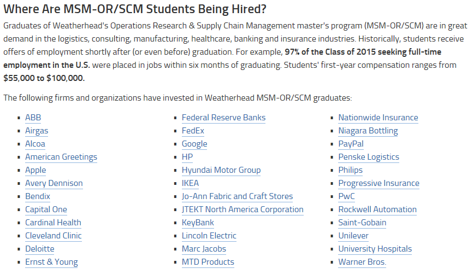Go to the Google link
Viewport: 473px width, 274px height.
click(x=194, y=144)
